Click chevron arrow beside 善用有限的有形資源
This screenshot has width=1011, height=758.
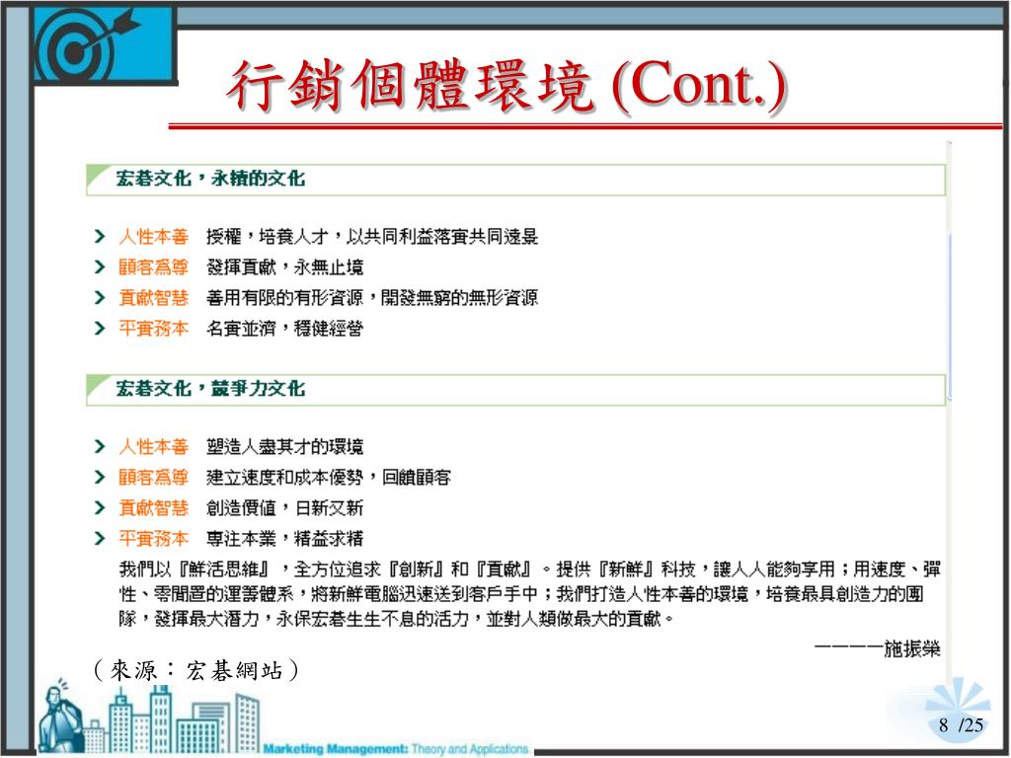(x=100, y=298)
